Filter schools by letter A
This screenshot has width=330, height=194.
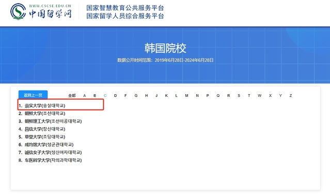84,96
